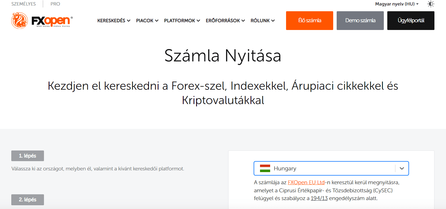Open the 194/13 license number link
The height and width of the screenshot is (209, 446).
(x=319, y=198)
